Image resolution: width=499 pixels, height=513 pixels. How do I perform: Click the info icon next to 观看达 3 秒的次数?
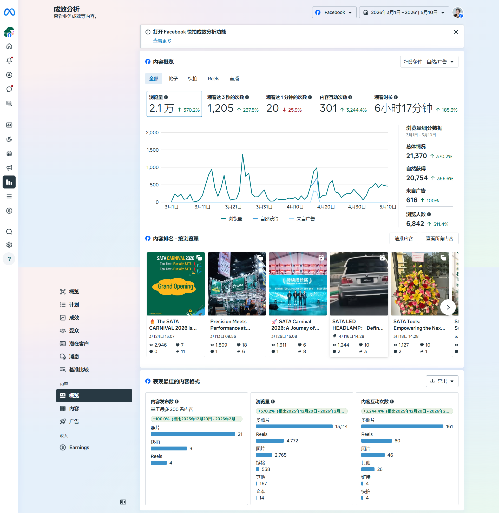(x=247, y=97)
